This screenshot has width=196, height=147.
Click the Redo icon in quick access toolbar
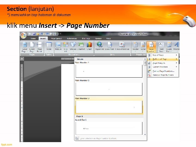[47, 34]
